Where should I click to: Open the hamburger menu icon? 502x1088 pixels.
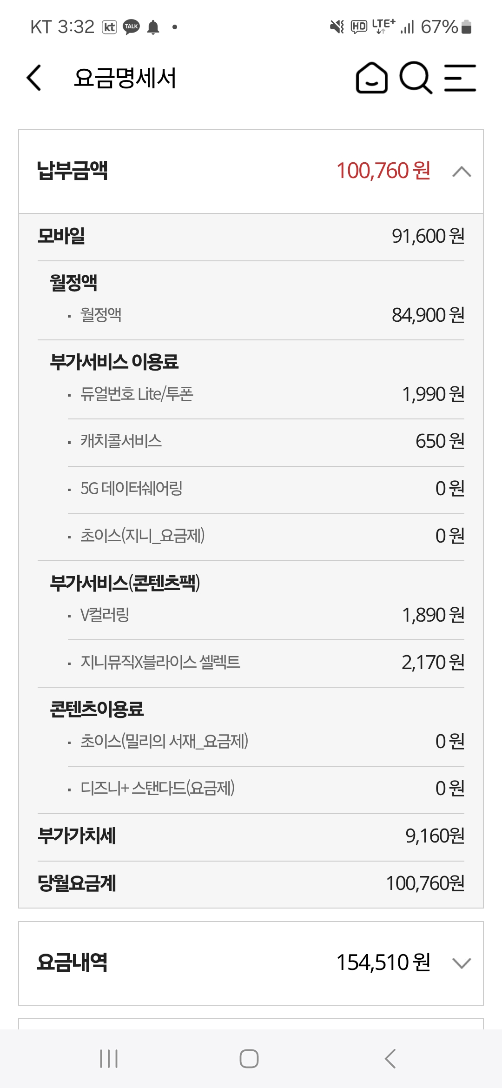[x=460, y=78]
